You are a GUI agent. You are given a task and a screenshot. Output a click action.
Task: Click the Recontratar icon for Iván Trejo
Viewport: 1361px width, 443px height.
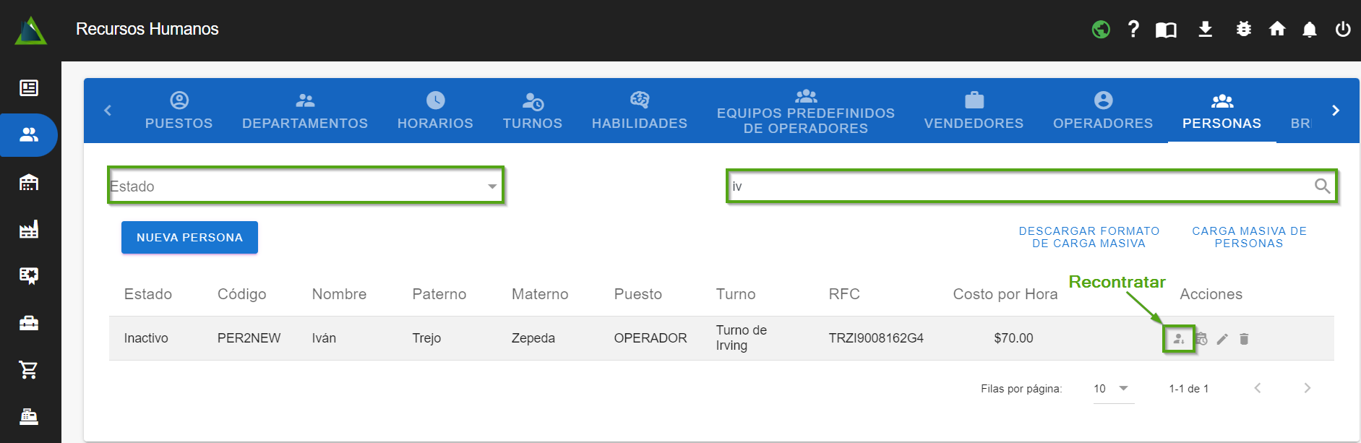pyautogui.click(x=1178, y=339)
